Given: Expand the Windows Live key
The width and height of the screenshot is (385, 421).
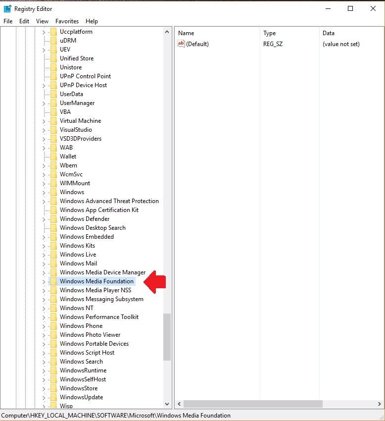Looking at the screenshot, I should click(44, 255).
